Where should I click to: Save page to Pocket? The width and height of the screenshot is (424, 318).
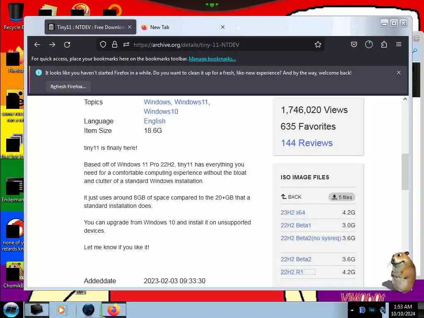pyautogui.click(x=354, y=45)
